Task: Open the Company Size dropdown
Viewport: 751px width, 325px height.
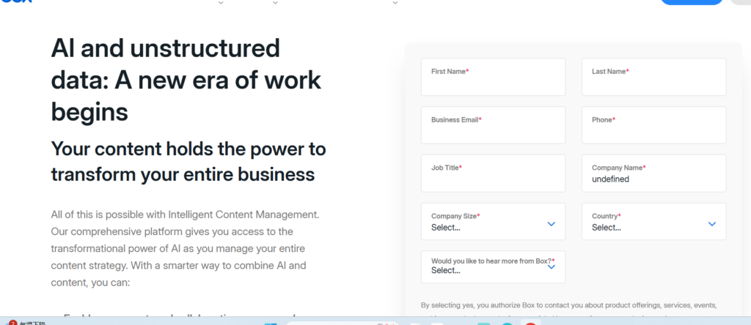Action: click(x=493, y=222)
